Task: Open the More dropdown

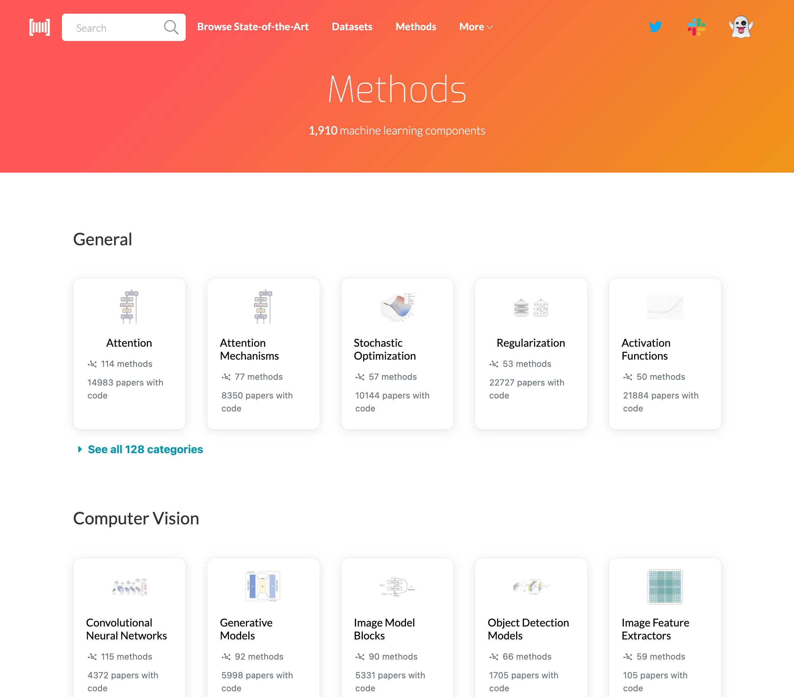Action: 475,27
